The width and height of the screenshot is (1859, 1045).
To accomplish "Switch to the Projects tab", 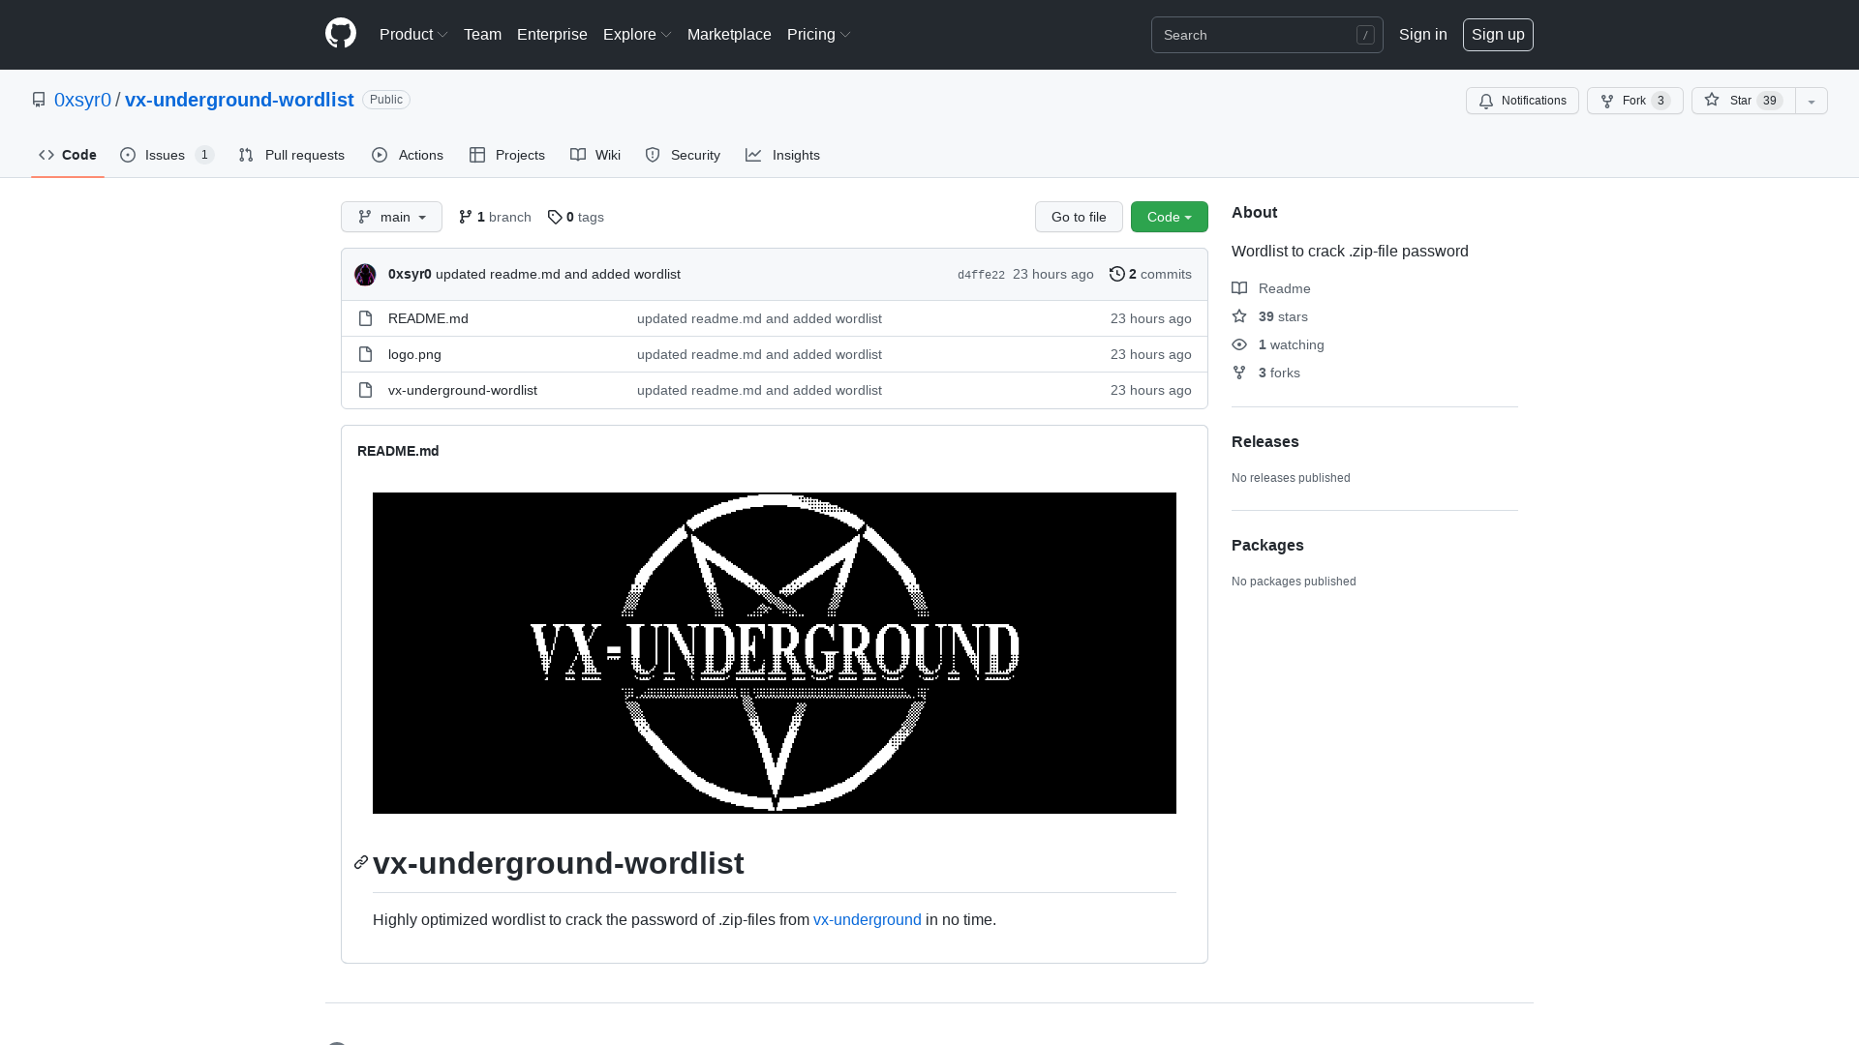I will point(506,155).
